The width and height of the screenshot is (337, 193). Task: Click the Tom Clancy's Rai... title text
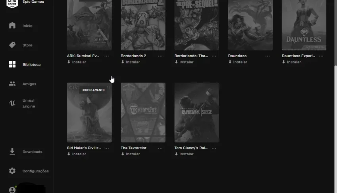click(191, 148)
